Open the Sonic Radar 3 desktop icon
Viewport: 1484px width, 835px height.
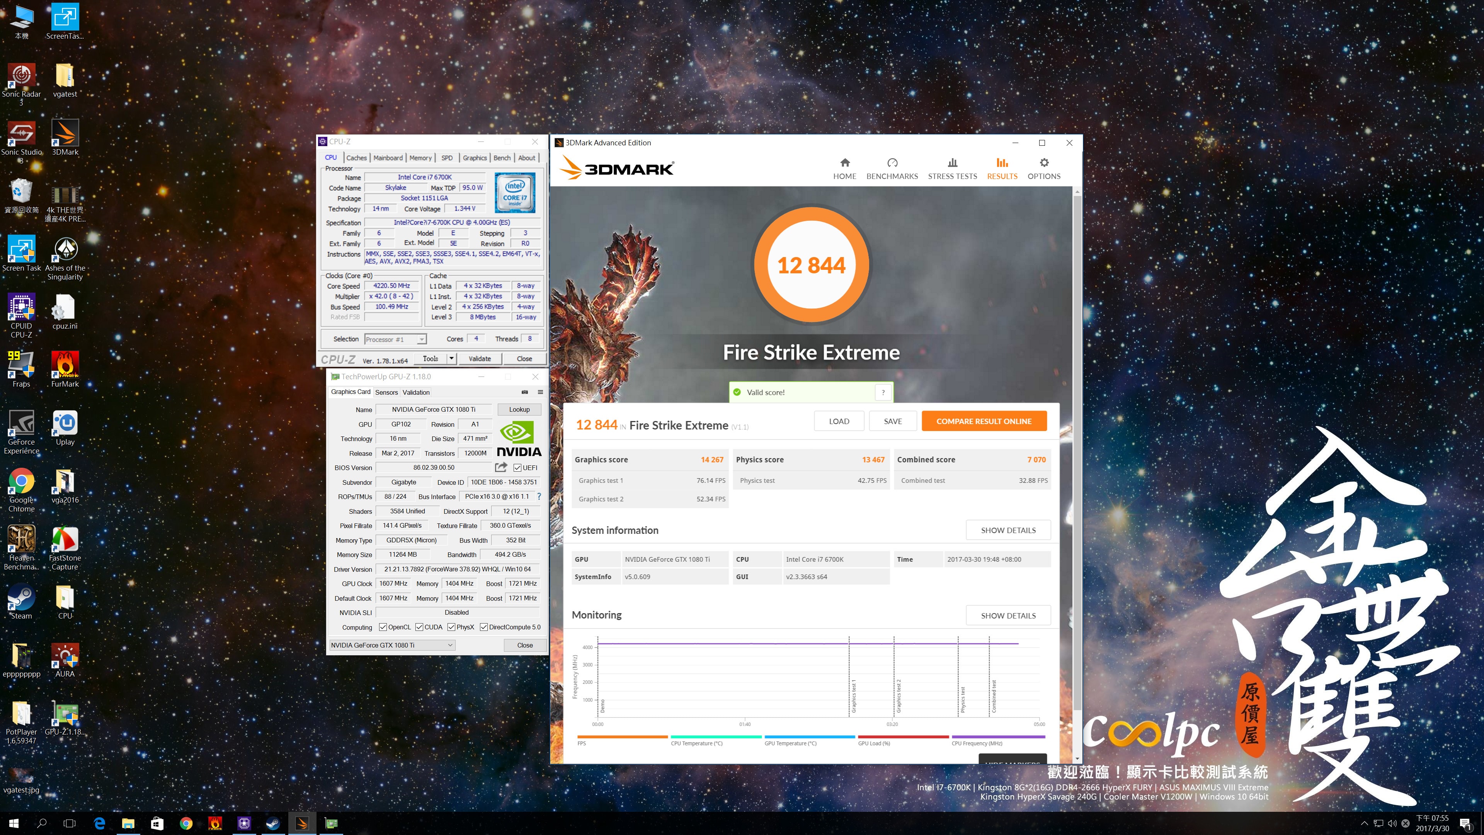[x=21, y=84]
